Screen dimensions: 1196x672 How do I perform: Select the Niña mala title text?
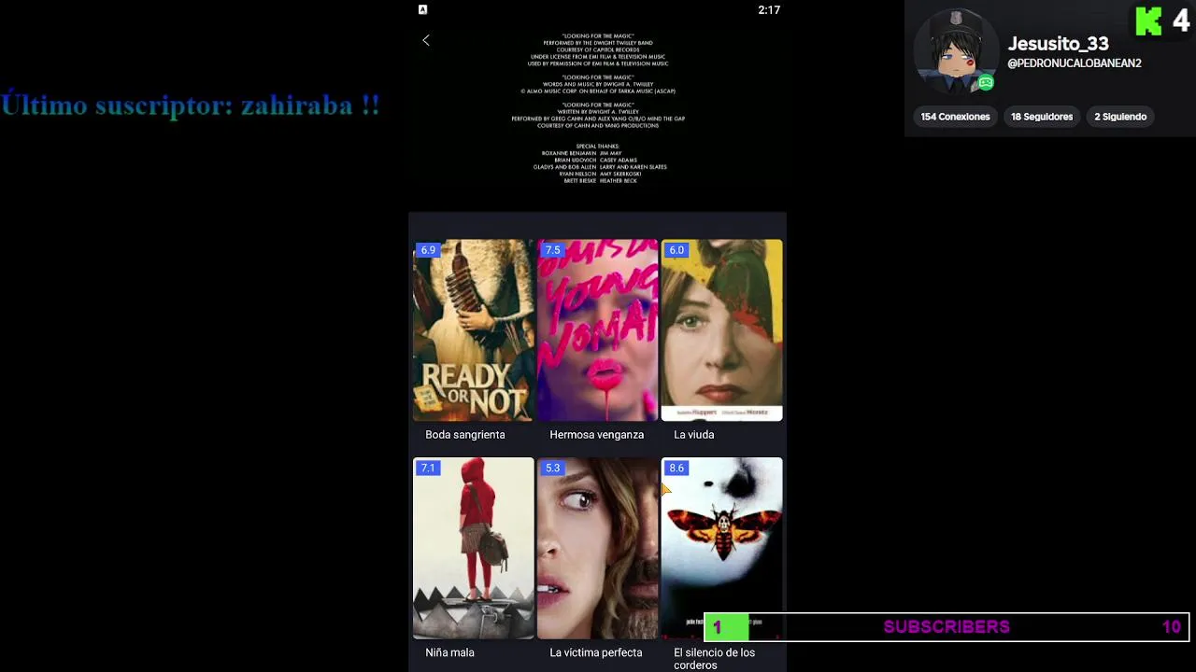pos(450,652)
